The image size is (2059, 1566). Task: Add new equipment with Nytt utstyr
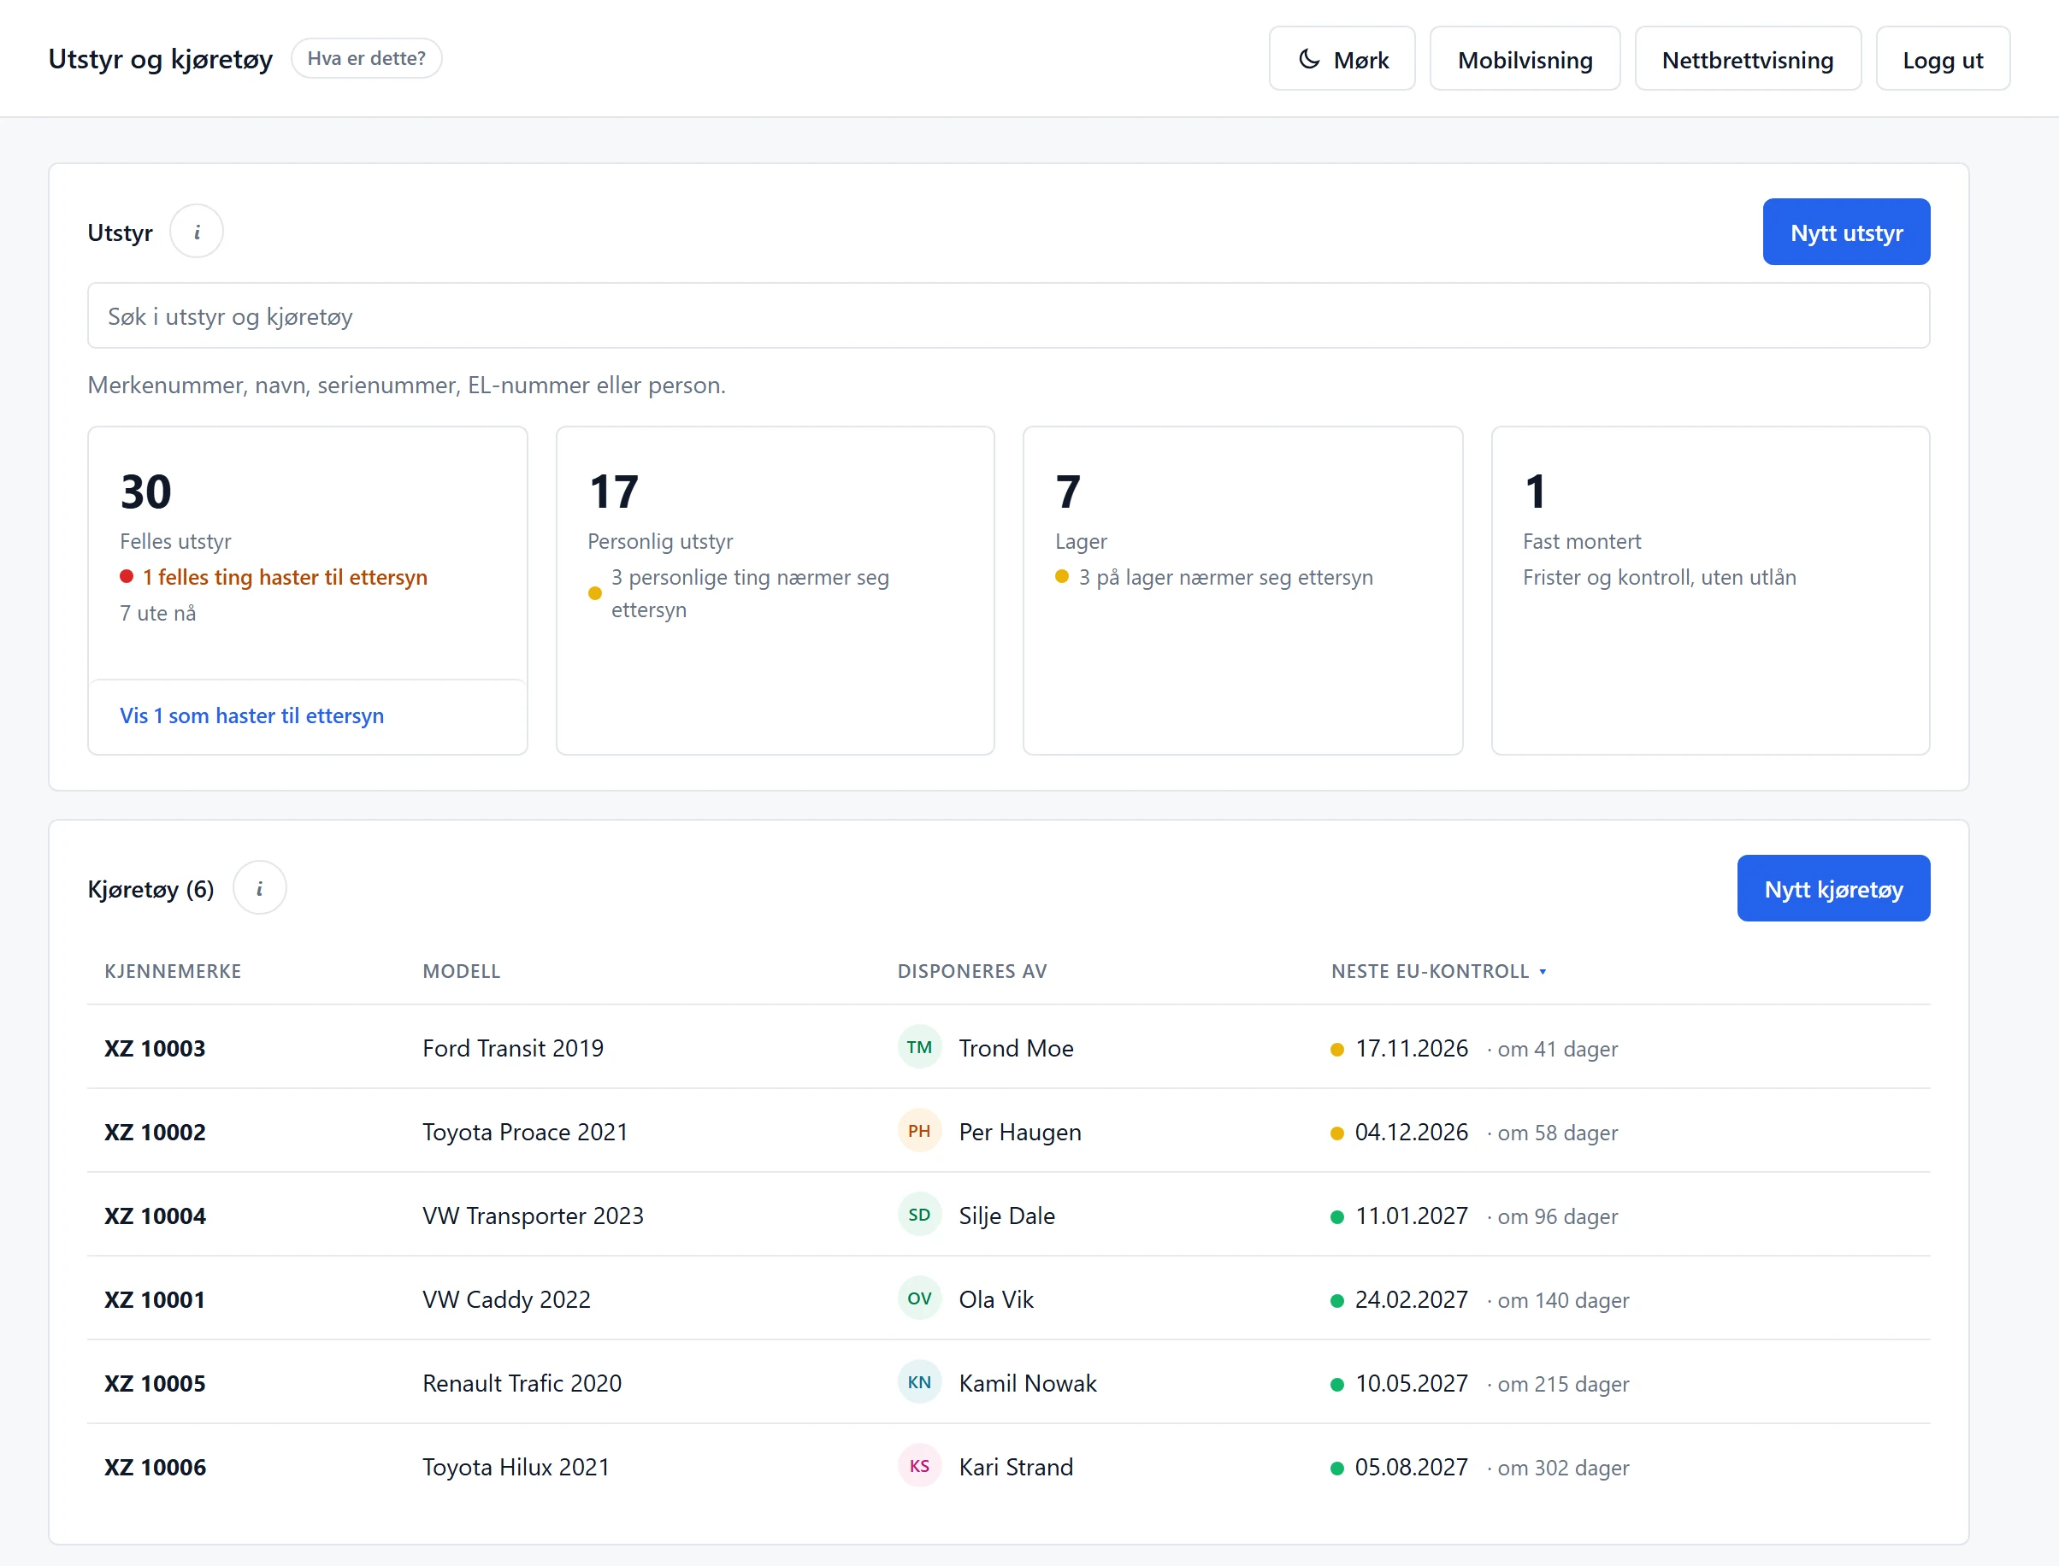point(1845,233)
